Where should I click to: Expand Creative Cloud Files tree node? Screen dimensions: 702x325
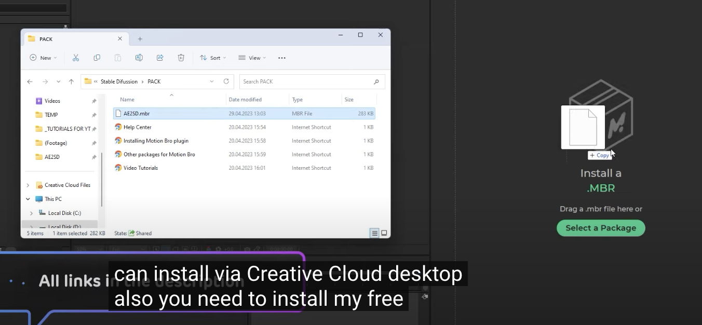pyautogui.click(x=28, y=185)
